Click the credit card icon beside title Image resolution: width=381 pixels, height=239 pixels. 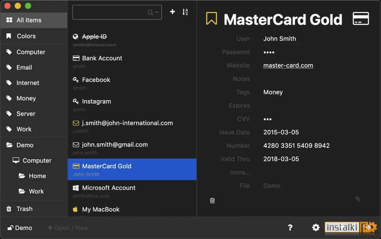click(361, 18)
